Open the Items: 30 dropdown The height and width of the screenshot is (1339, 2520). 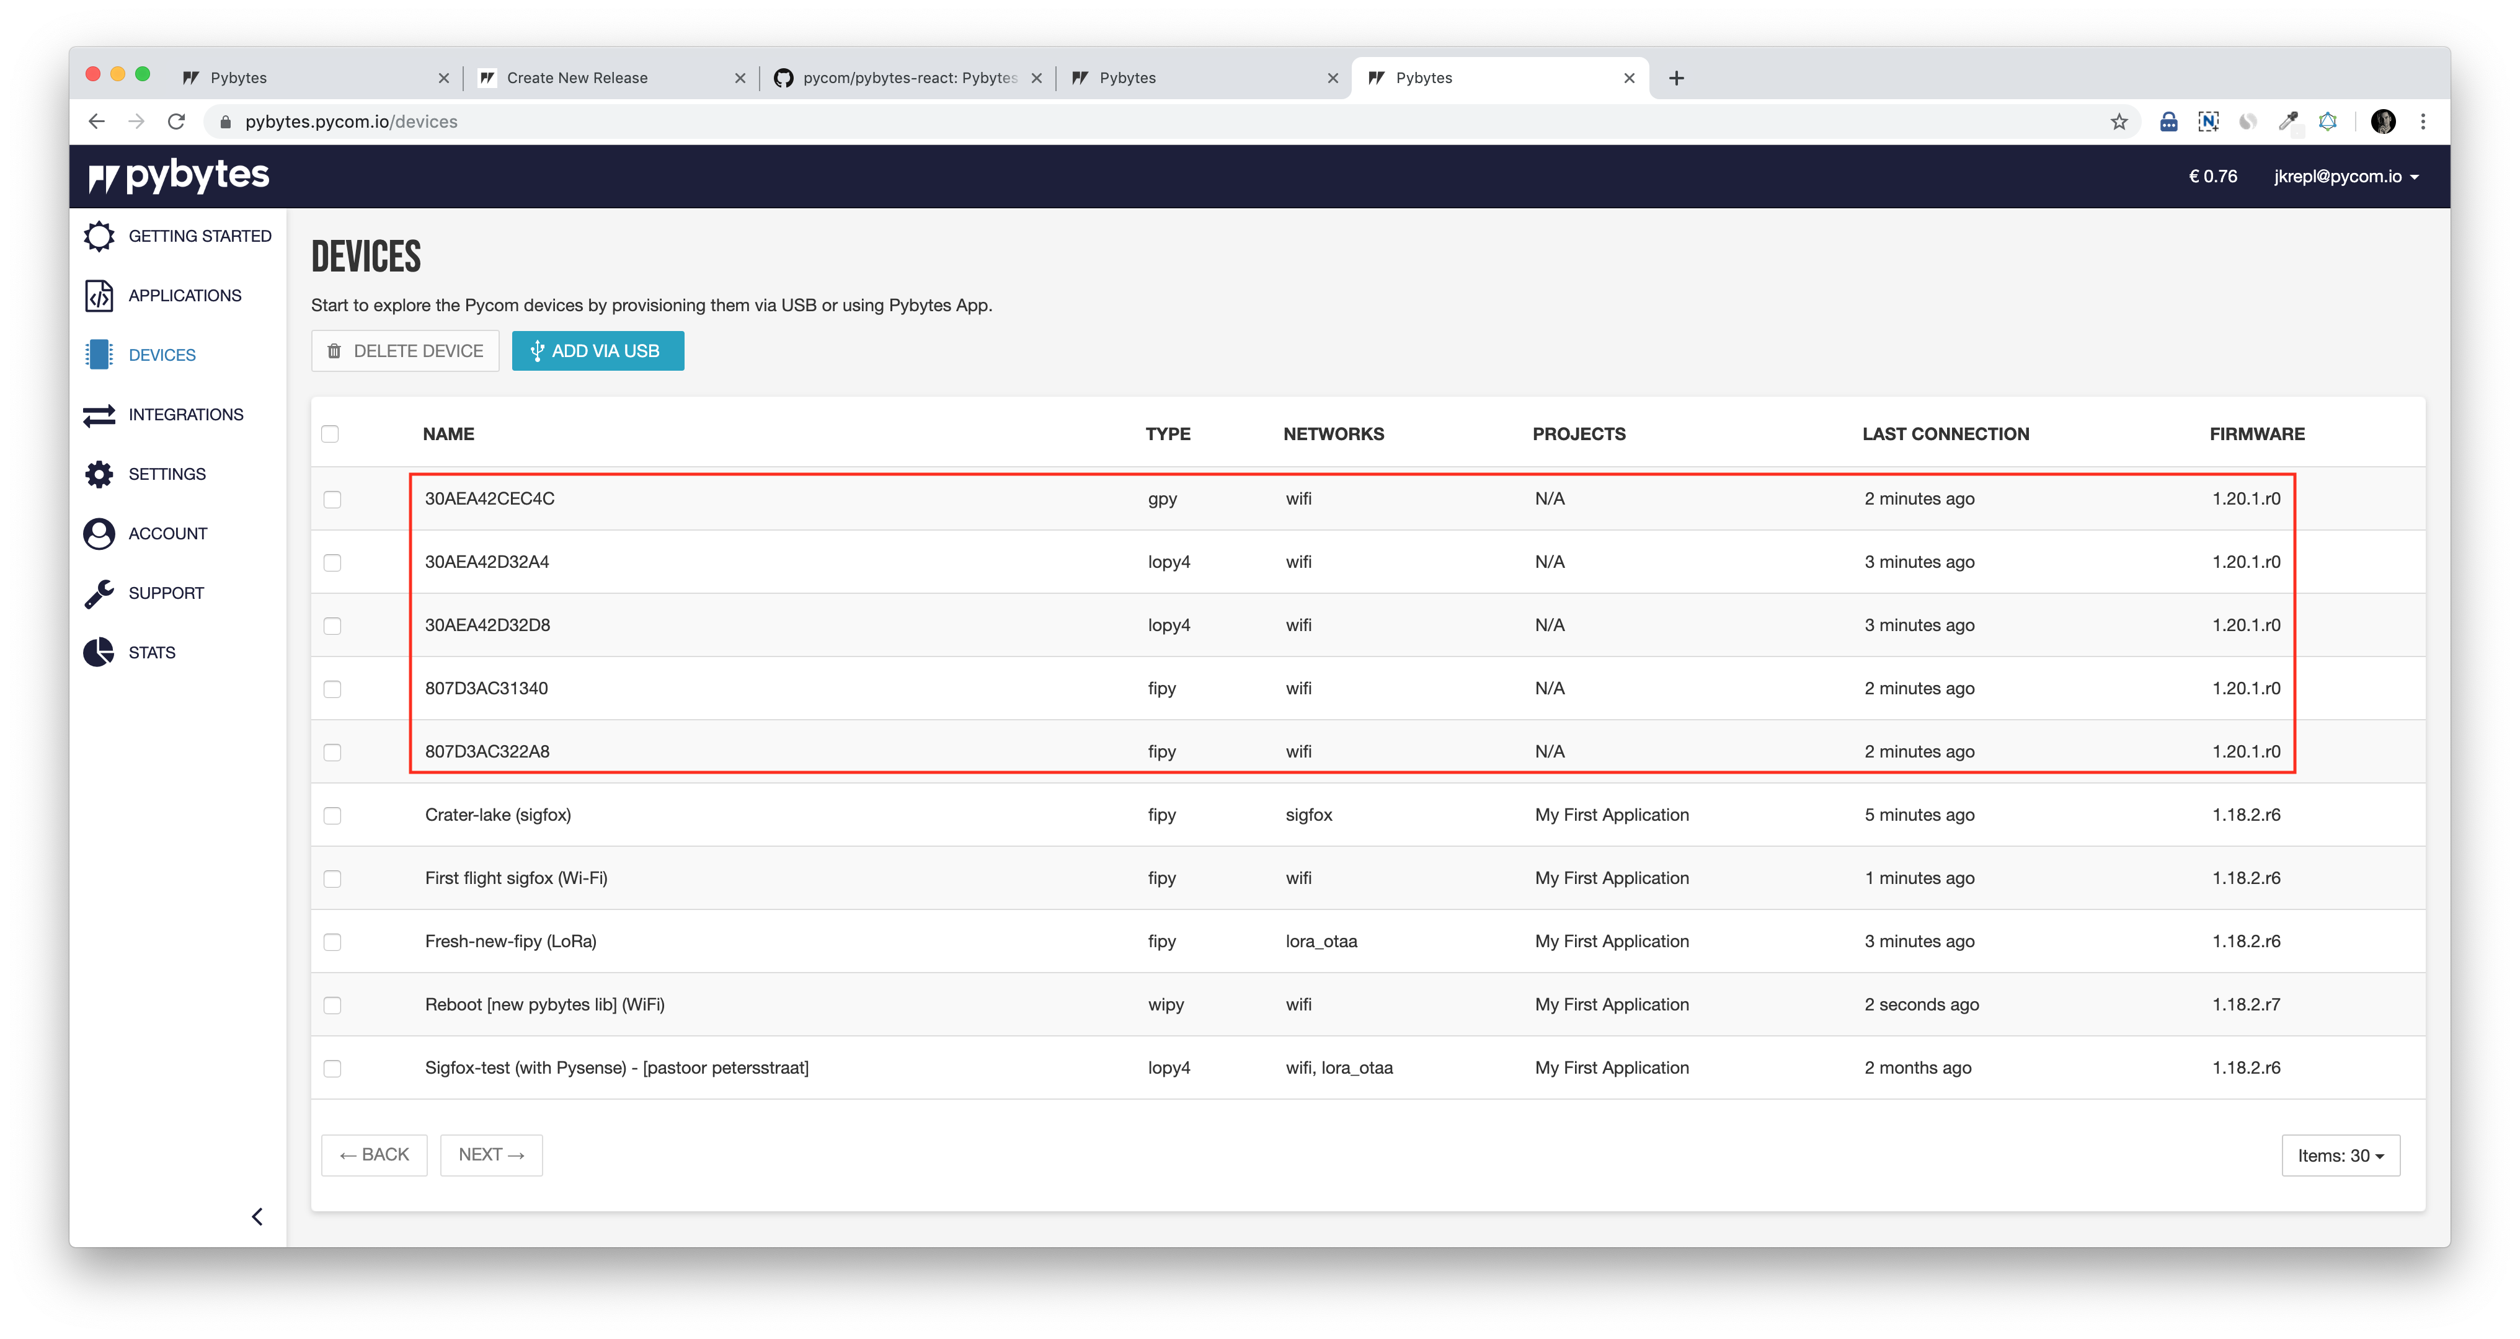coord(2340,1155)
